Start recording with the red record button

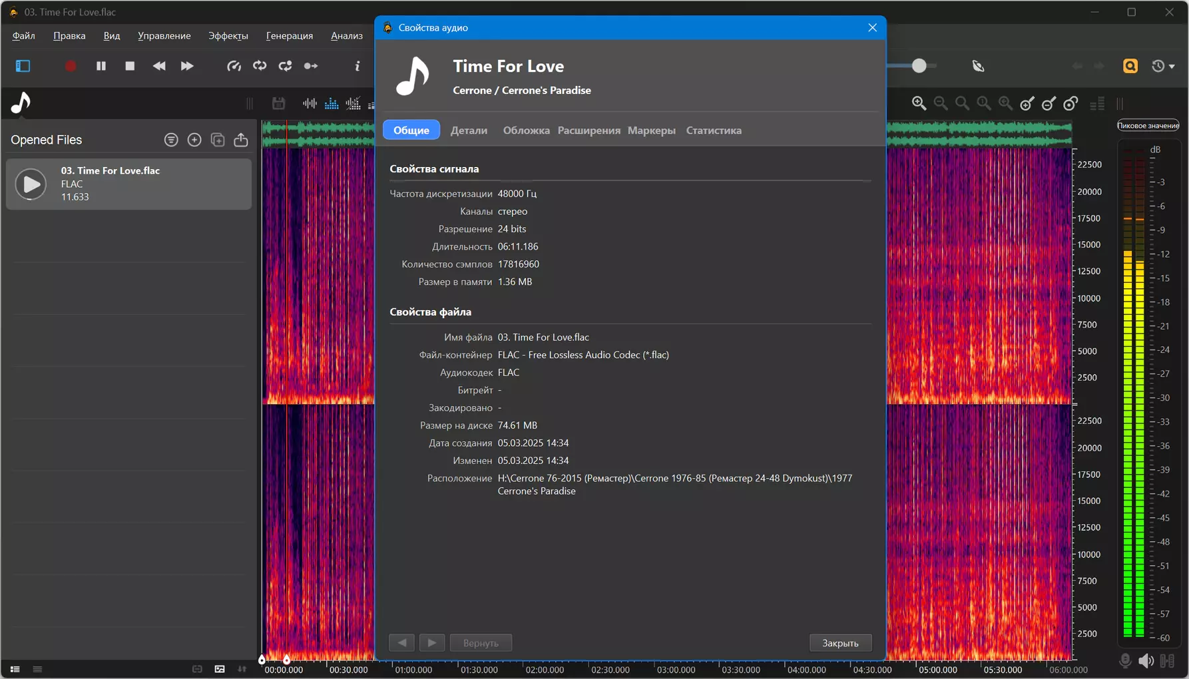71,66
